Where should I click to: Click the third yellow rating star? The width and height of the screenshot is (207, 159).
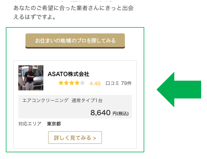click(72, 83)
